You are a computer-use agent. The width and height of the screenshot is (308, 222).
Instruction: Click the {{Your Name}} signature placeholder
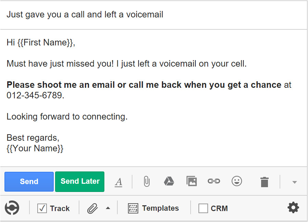pyautogui.click(x=35, y=149)
